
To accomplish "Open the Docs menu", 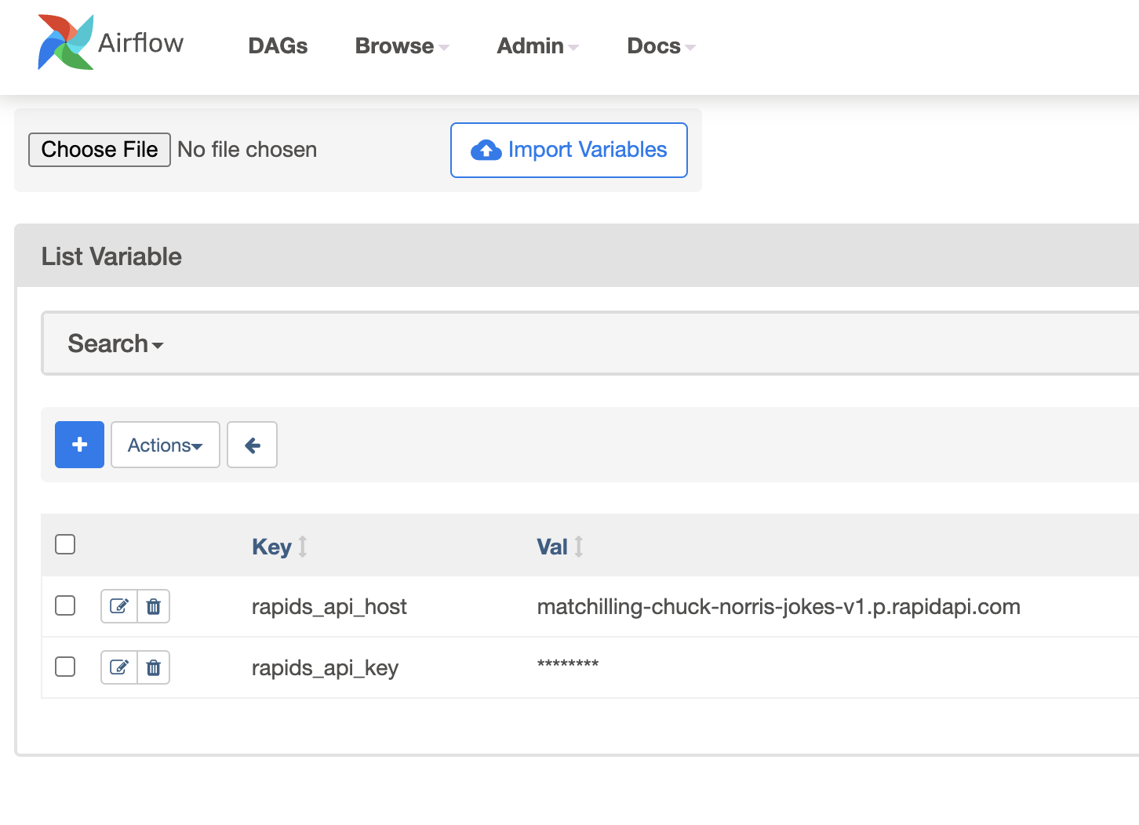I will (660, 46).
